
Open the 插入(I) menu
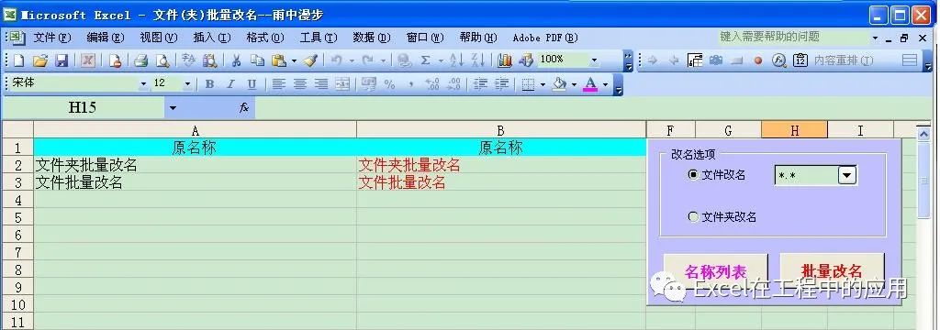point(212,38)
